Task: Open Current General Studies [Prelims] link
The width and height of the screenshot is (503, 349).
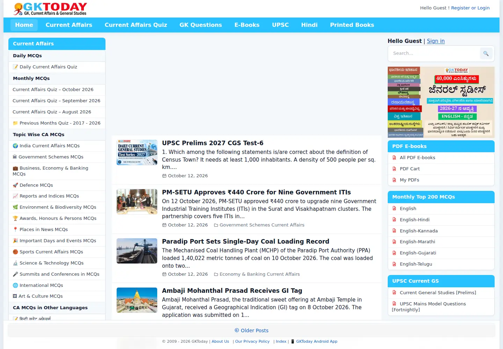Action: (x=438, y=293)
